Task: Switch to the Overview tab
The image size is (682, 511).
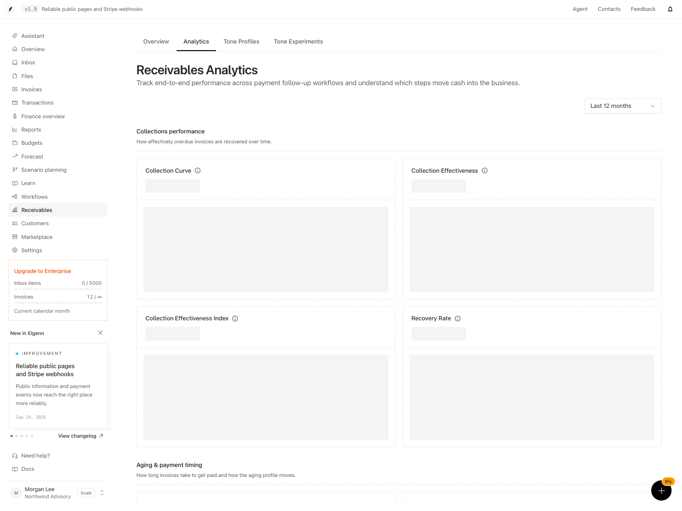Action: tap(156, 42)
